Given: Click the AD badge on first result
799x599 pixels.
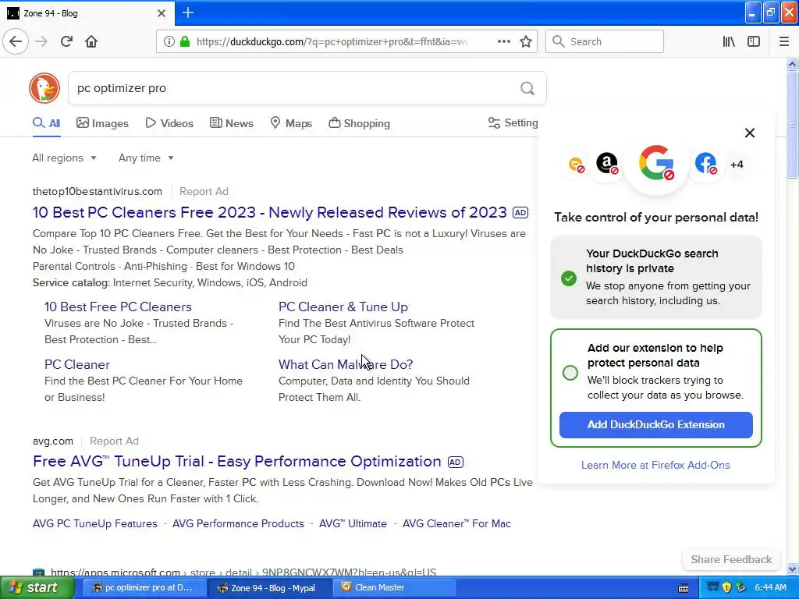Looking at the screenshot, I should 520,212.
